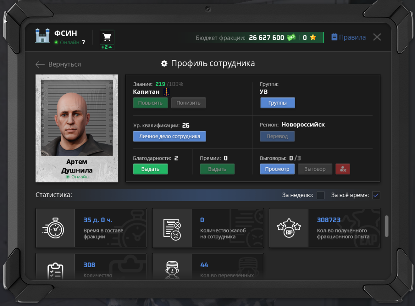Click the gold star currency icon
This screenshot has height=306, width=415.
coord(313,38)
